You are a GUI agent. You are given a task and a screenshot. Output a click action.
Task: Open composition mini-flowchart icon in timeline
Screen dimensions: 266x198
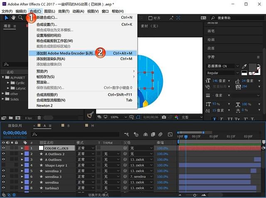coord(126,134)
